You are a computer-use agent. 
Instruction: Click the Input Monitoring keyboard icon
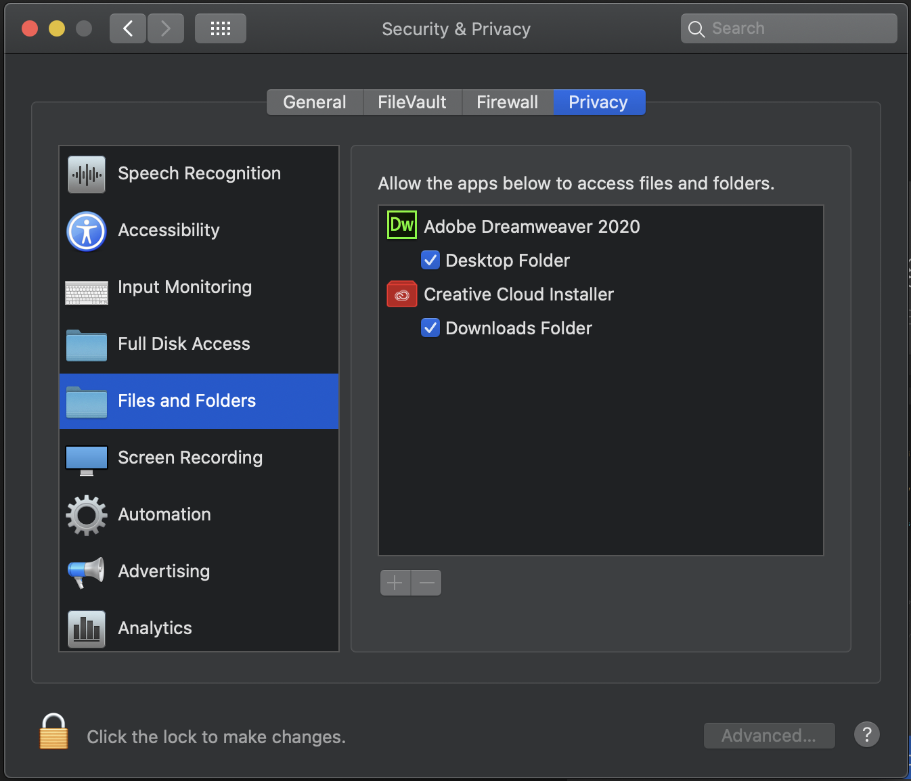click(x=86, y=291)
